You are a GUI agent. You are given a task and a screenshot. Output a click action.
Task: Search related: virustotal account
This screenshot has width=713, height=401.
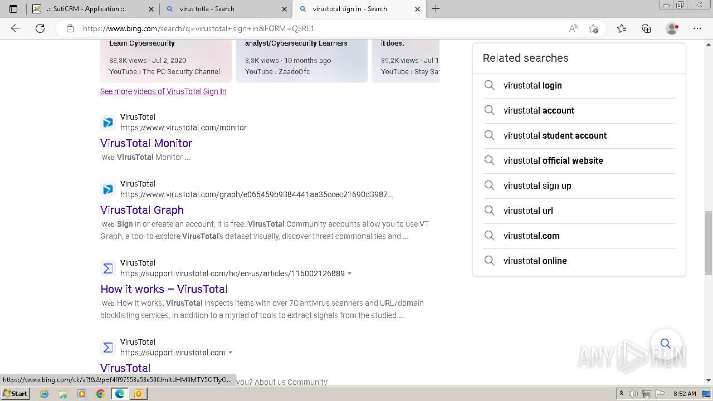[579, 110]
